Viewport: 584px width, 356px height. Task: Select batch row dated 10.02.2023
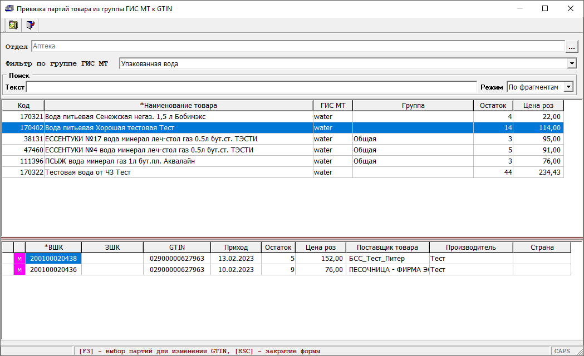click(x=236, y=270)
